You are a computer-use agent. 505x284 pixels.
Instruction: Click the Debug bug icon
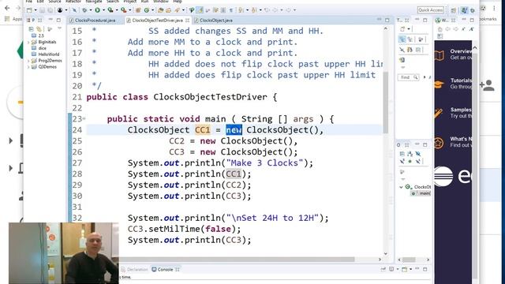click(84, 10)
